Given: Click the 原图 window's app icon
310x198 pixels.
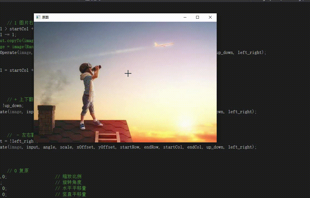Looking at the screenshot, I should click(38, 18).
